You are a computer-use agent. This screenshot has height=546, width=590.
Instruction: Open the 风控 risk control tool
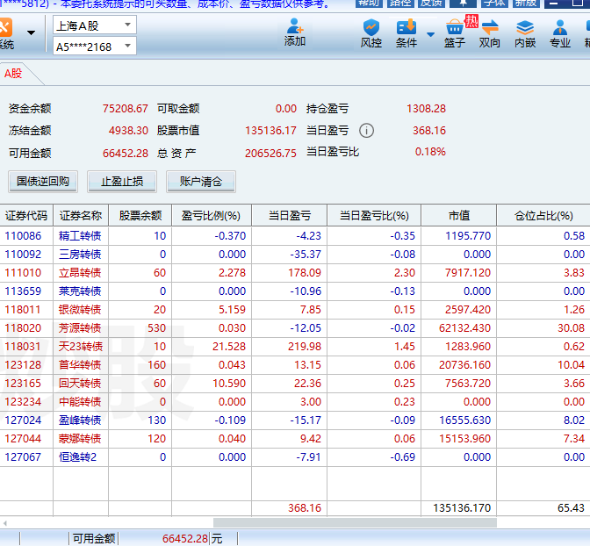point(371,33)
